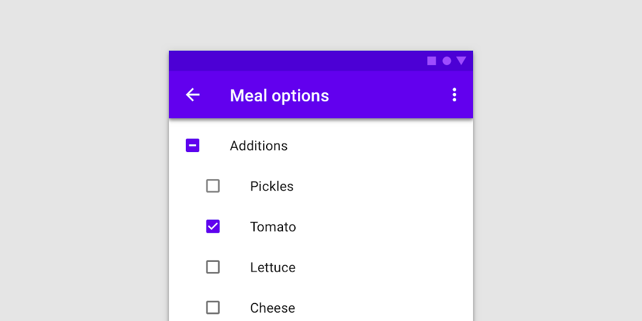Click the triangle status bar icon

461,61
